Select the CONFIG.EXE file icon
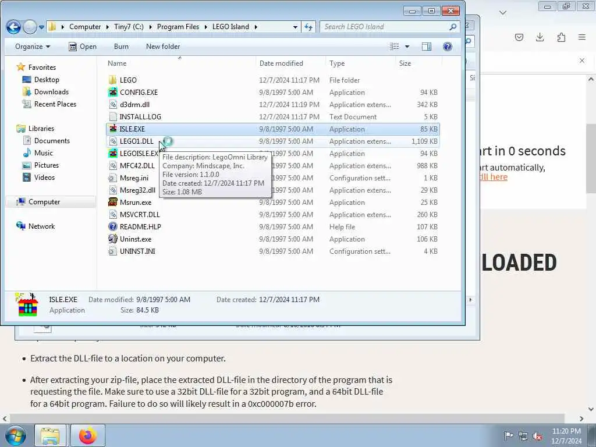596x447 pixels. (x=112, y=92)
